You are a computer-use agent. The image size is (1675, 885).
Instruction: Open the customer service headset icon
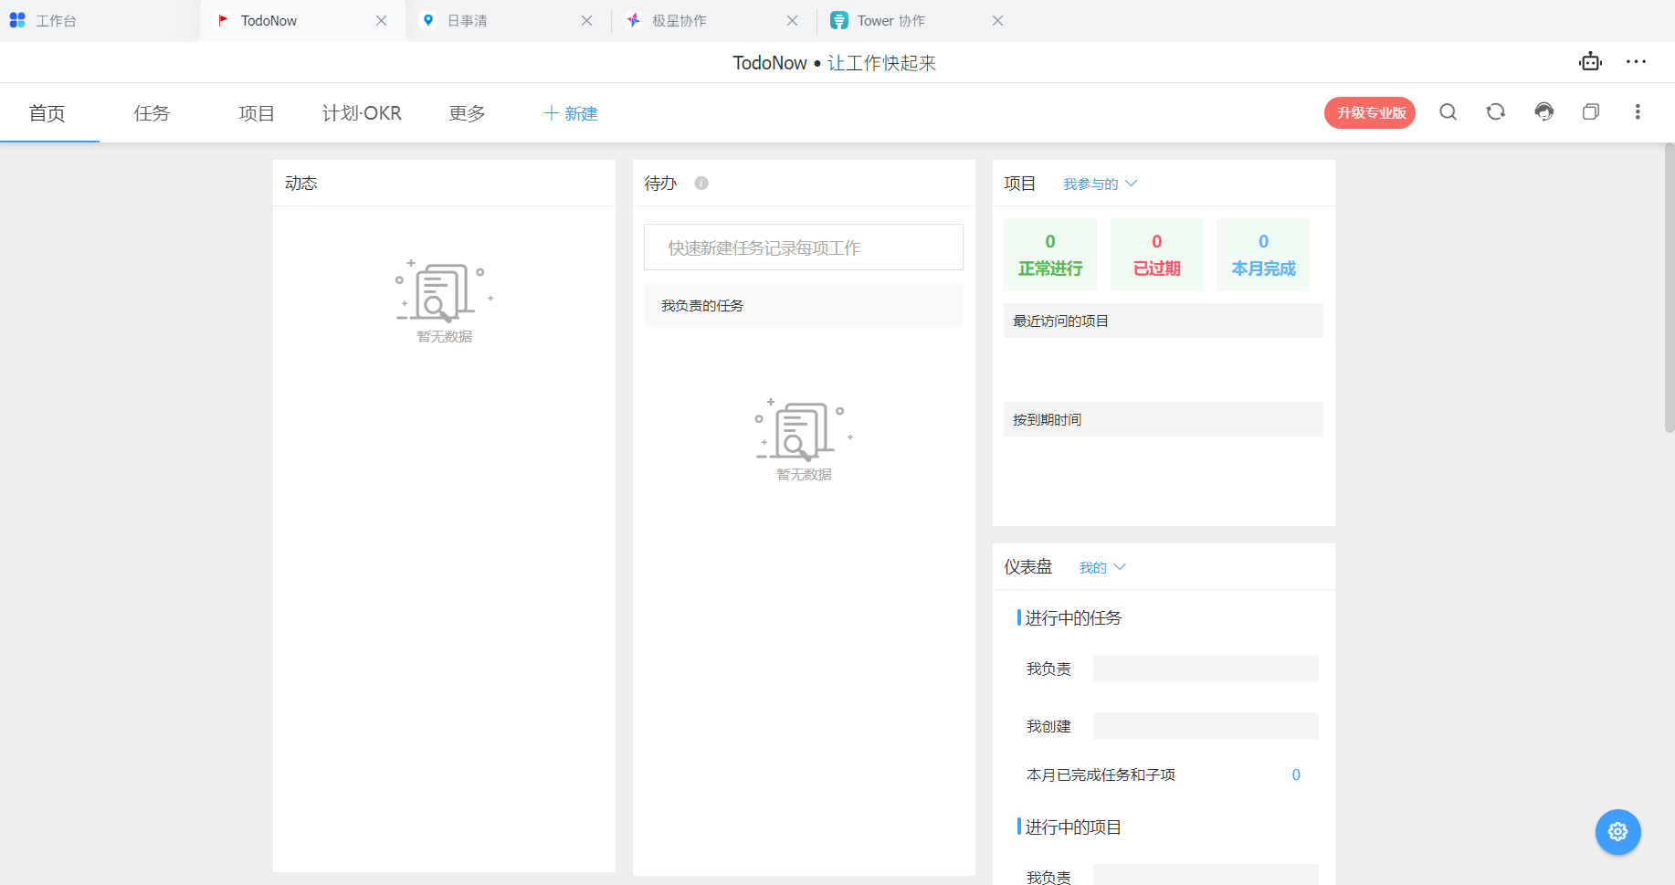point(1543,112)
